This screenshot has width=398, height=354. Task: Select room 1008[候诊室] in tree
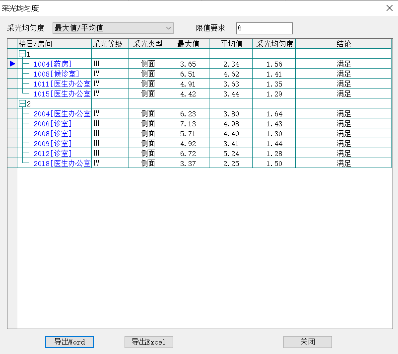[56, 74]
